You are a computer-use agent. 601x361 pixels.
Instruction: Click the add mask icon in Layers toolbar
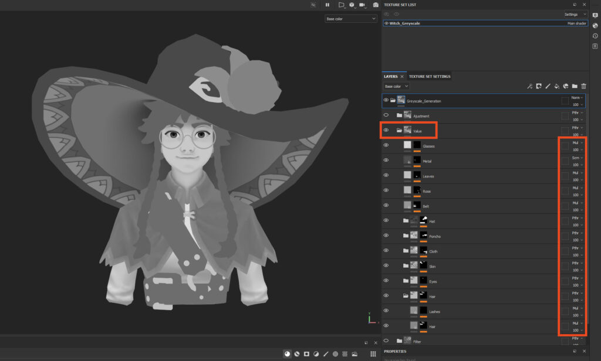click(x=538, y=86)
